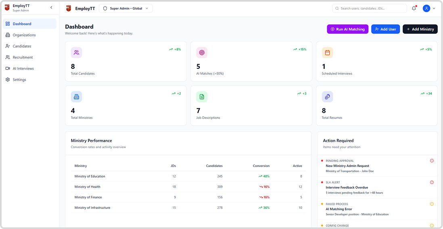Click the +15% trend on AI Matches
The image size is (443, 229).
[299, 49]
